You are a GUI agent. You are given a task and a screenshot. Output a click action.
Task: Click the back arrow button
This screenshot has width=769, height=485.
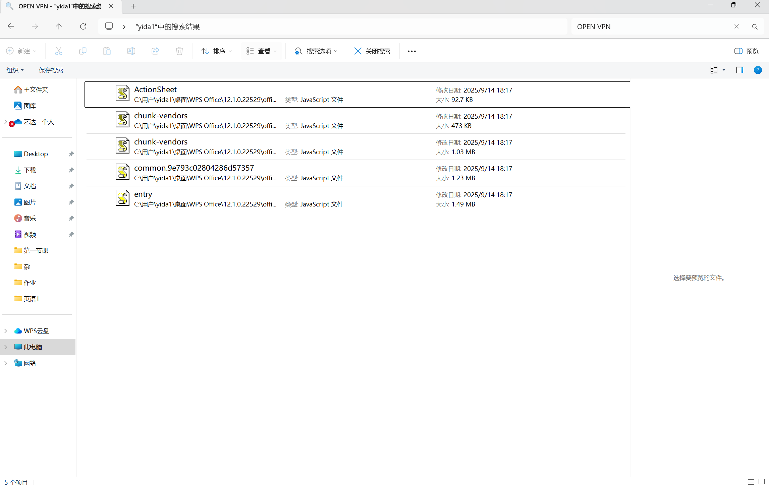coord(11,26)
